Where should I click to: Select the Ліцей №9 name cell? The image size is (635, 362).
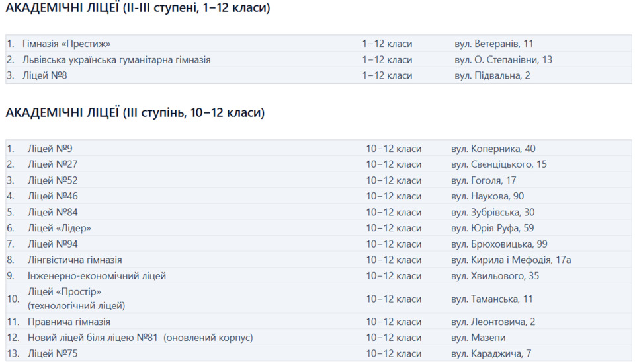coord(50,149)
